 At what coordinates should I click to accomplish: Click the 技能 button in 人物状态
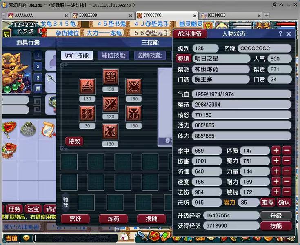pyautogui.click(x=276, y=226)
